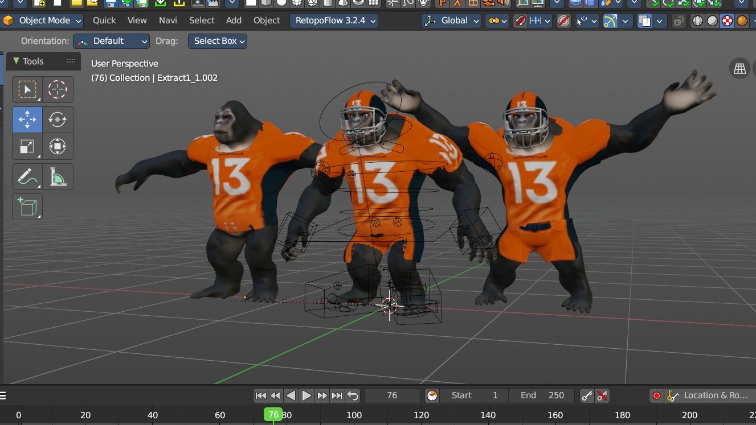The width and height of the screenshot is (756, 425).
Task: Activate the Transform tool
Action: (58, 146)
